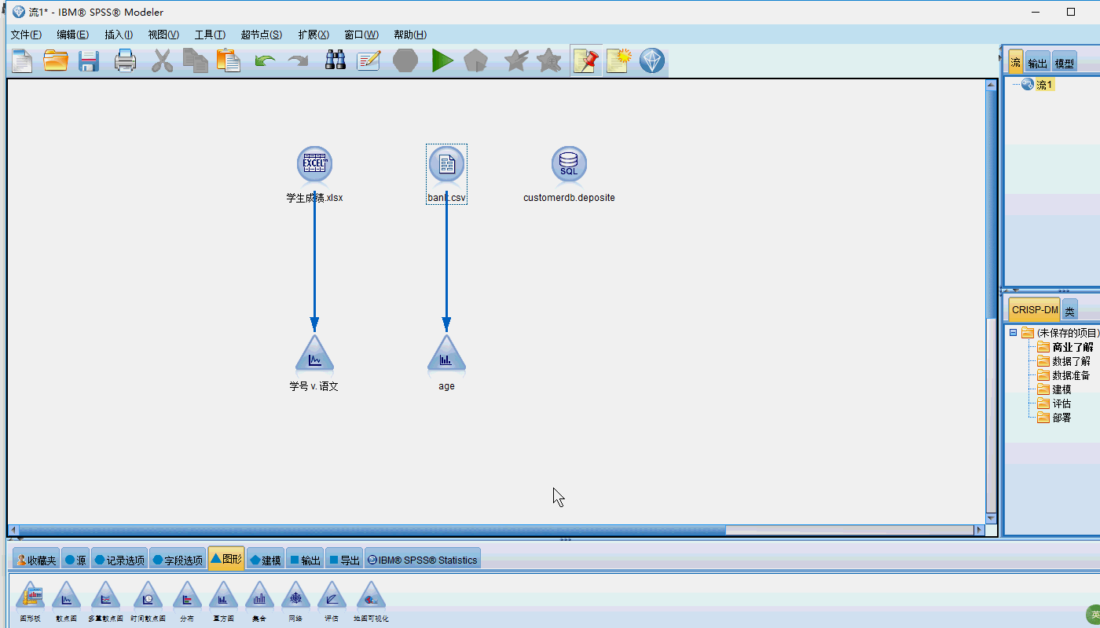Open the 插入(I) menu

119,35
